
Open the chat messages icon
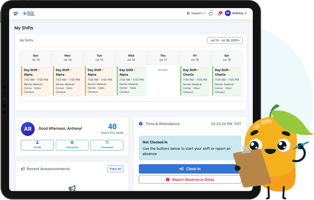[210, 14]
